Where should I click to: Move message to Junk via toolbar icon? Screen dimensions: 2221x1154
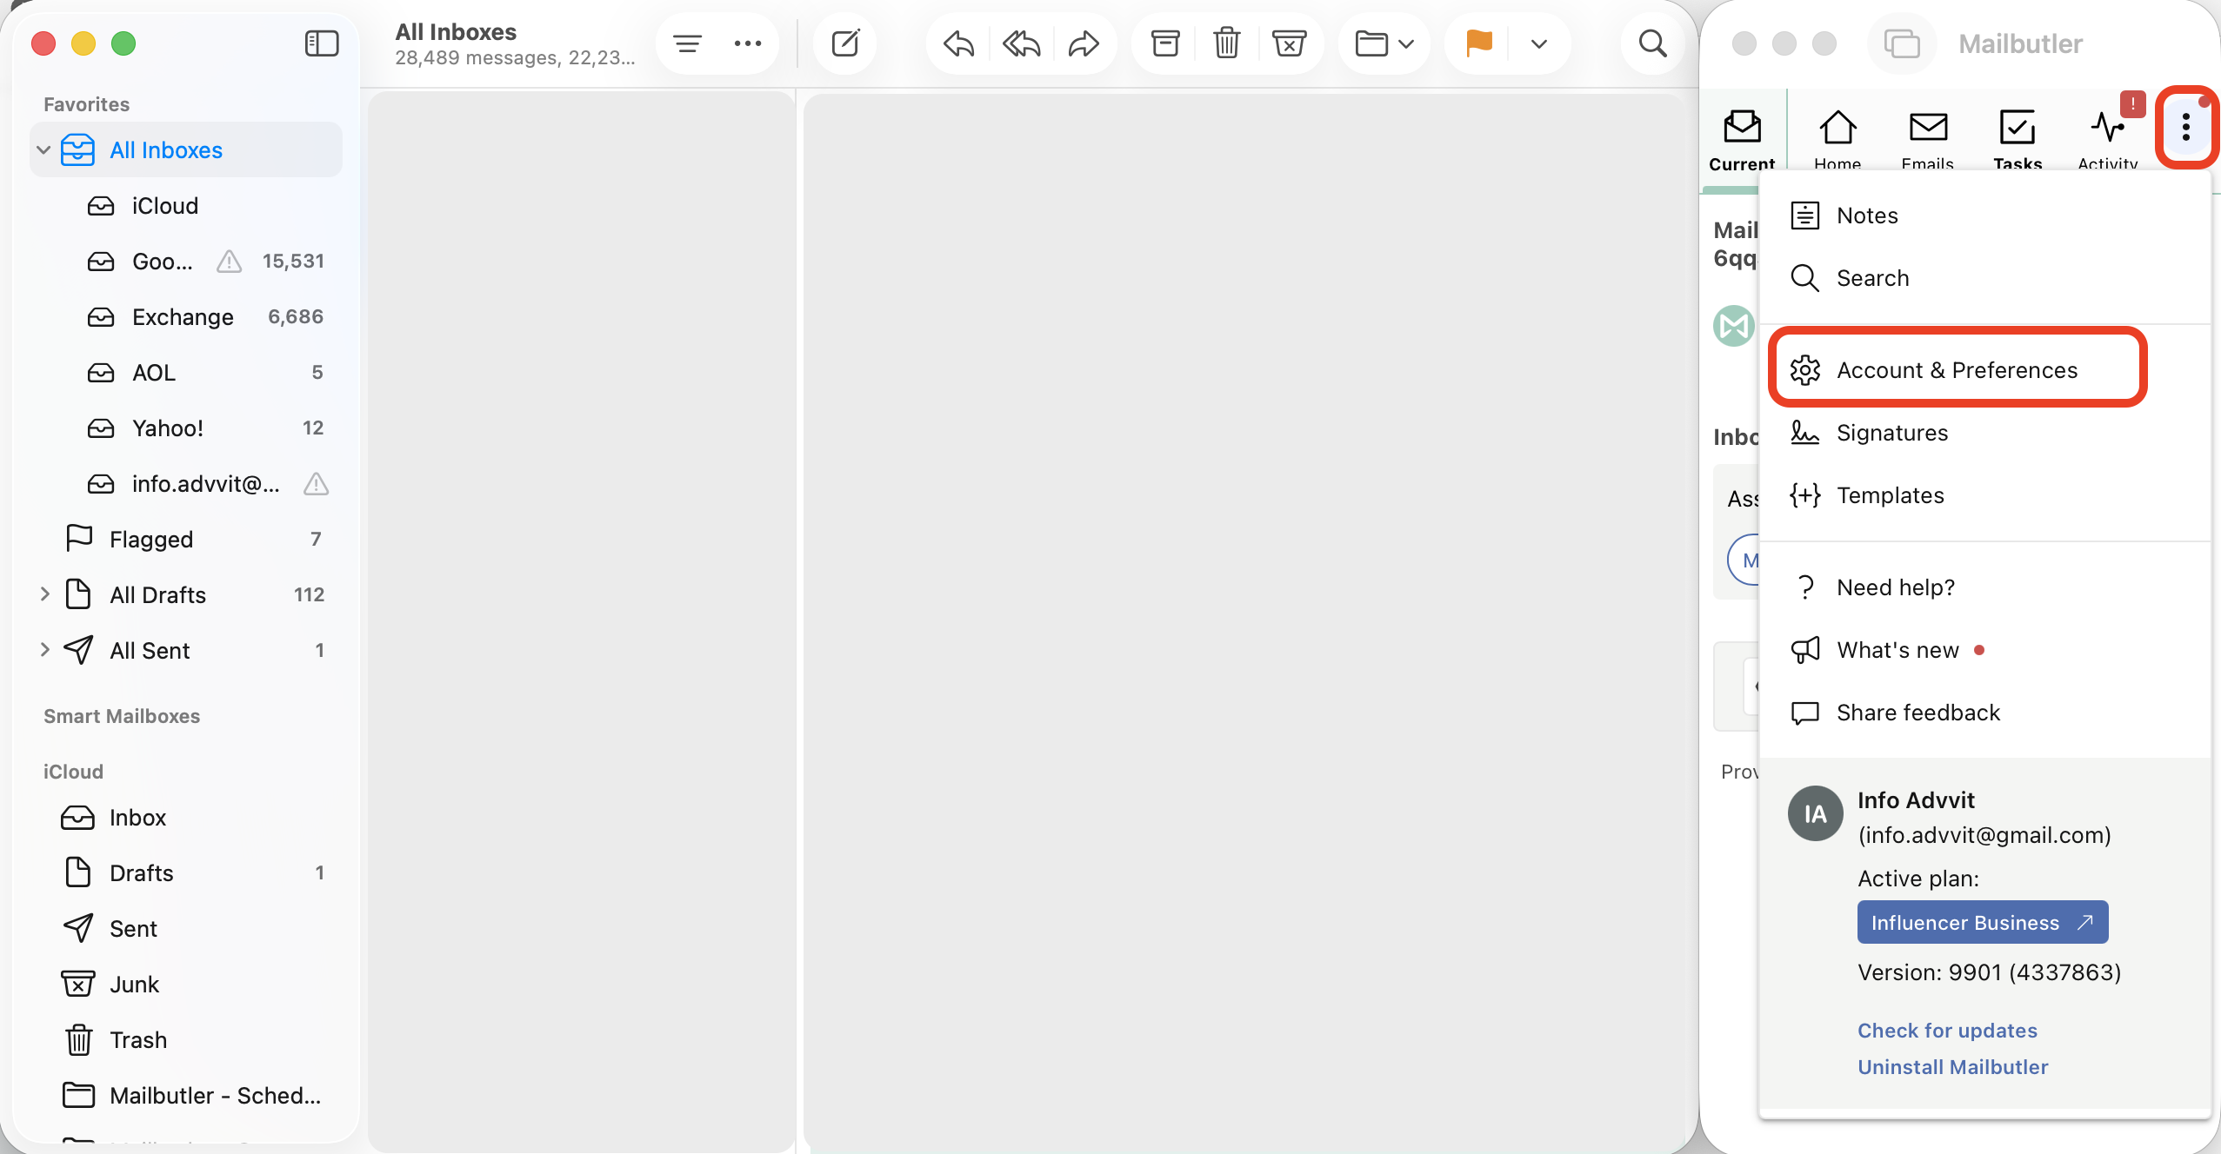1289,43
